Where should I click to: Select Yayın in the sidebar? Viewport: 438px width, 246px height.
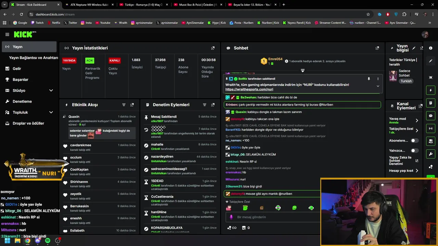pos(29,47)
